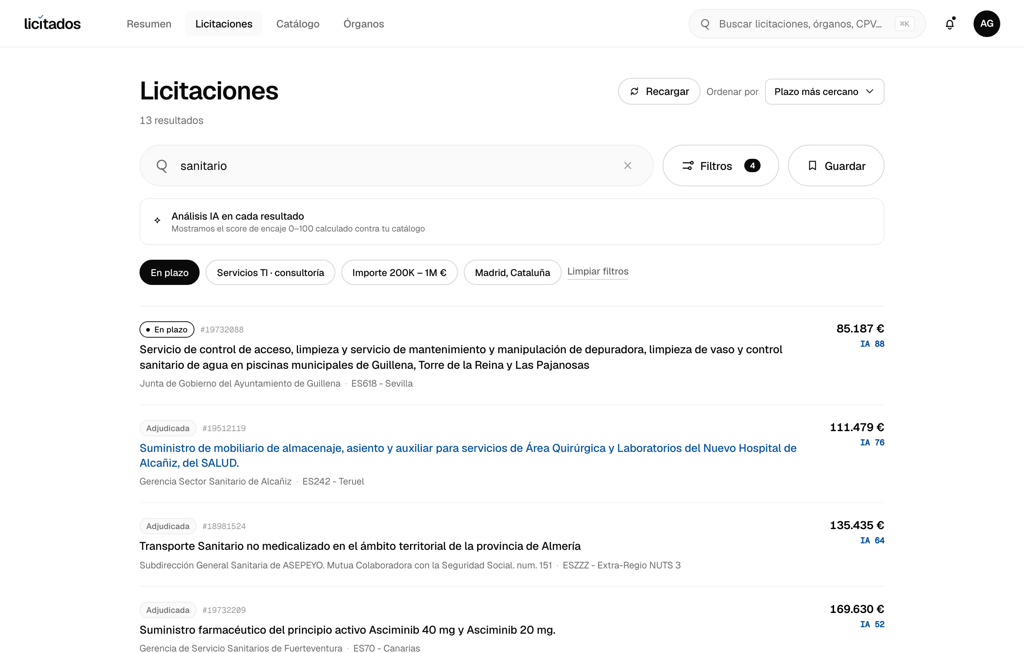This screenshot has height=653, width=1024.
Task: Clear the sanitario search with the X
Action: pyautogui.click(x=627, y=165)
